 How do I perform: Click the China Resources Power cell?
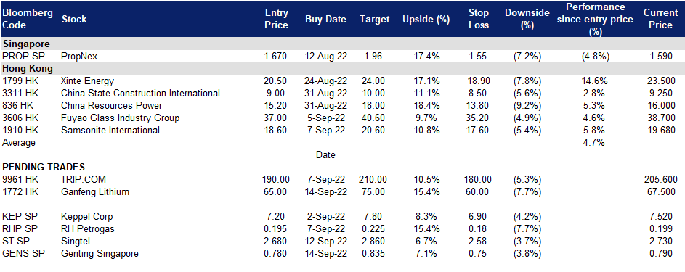point(112,105)
